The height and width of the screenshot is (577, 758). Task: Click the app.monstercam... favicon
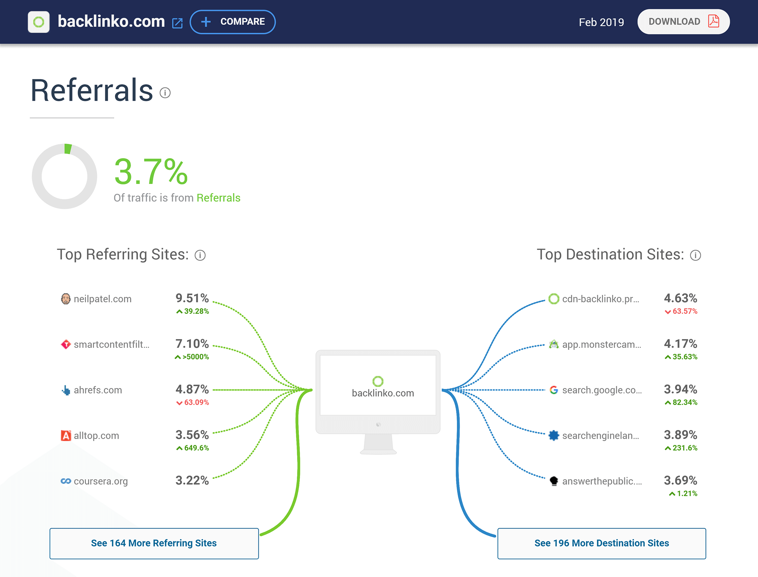(x=554, y=344)
